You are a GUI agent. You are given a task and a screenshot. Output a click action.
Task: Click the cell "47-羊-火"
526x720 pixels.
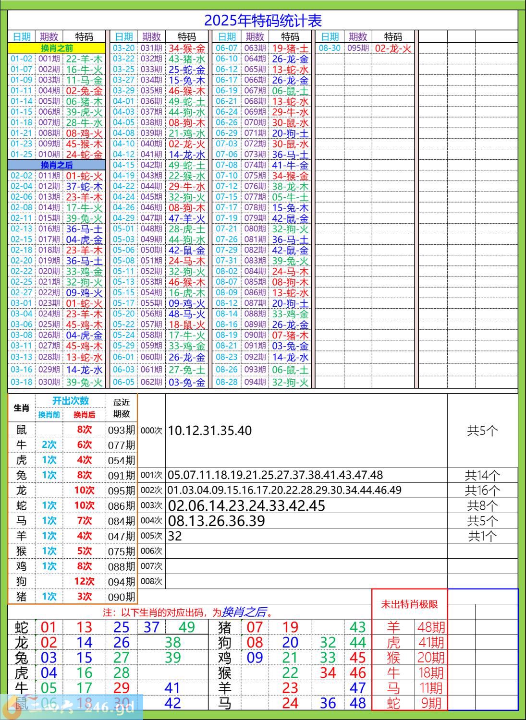click(x=187, y=218)
